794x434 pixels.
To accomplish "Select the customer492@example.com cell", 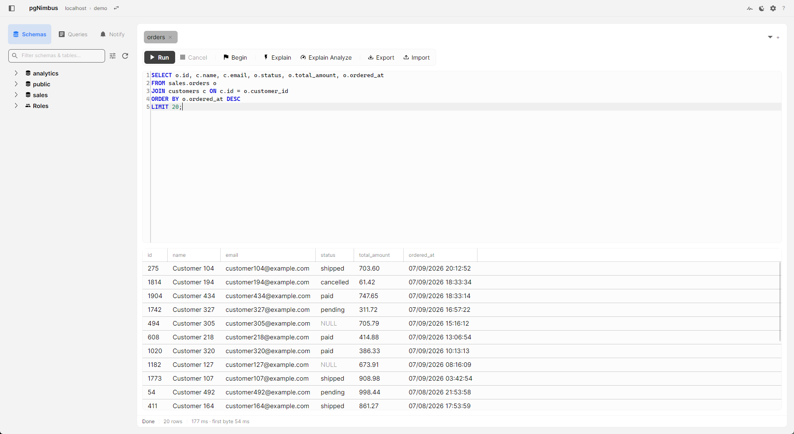I will coord(268,392).
